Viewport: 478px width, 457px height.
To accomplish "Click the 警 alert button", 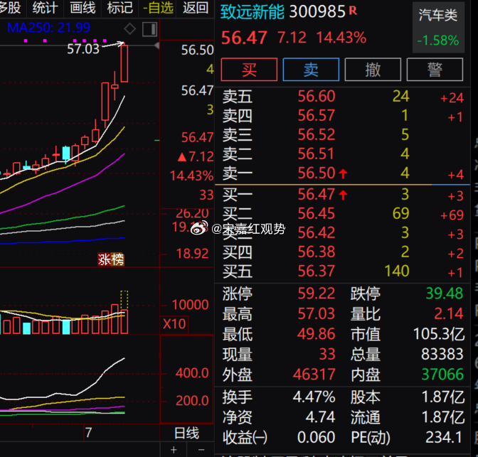I will point(435,70).
